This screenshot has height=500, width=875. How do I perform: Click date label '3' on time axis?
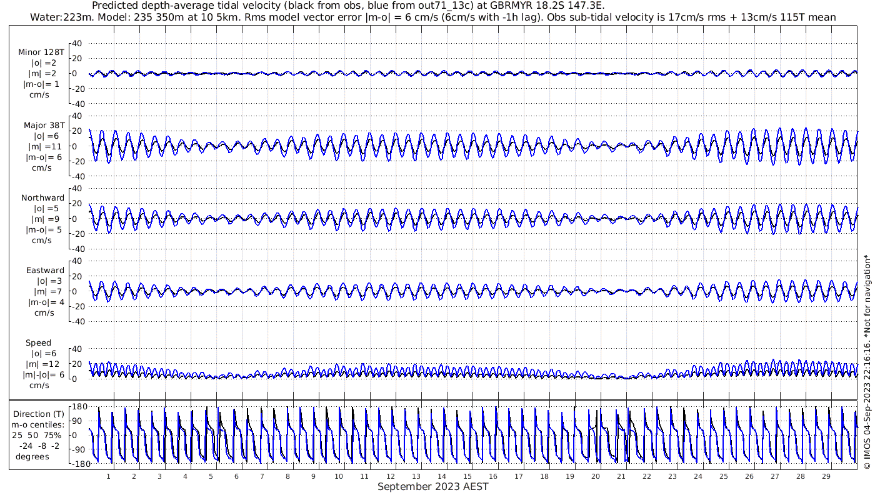[159, 476]
